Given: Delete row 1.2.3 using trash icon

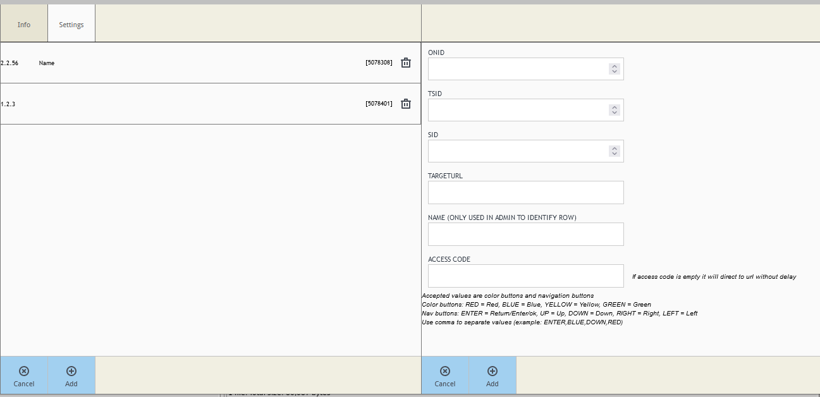Looking at the screenshot, I should 406,104.
